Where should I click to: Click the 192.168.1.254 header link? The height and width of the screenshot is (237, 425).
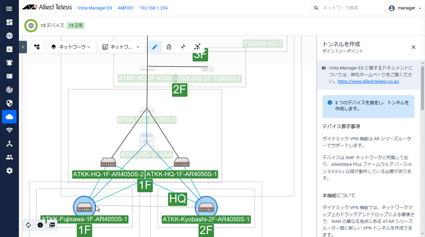tap(153, 8)
